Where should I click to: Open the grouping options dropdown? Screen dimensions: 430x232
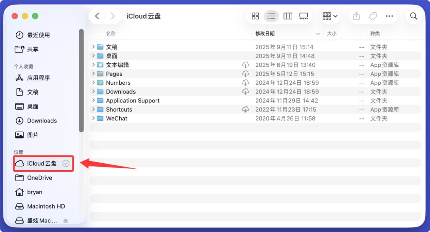330,16
